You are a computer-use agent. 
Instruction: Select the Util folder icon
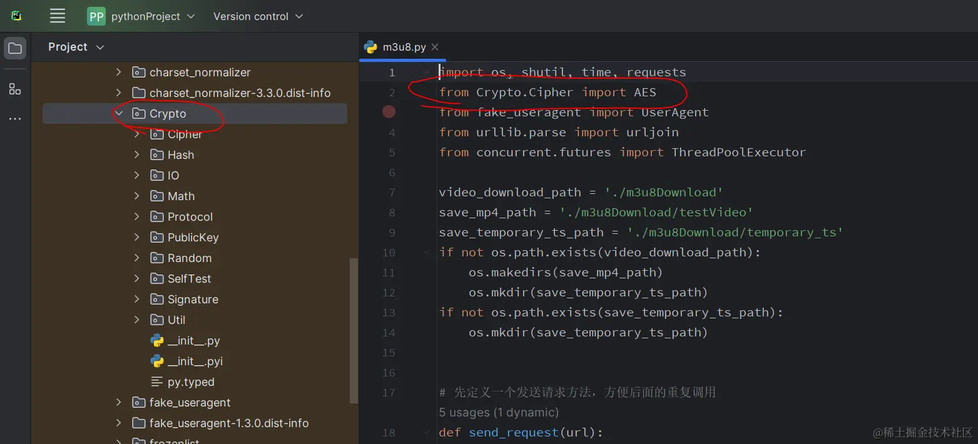click(157, 320)
